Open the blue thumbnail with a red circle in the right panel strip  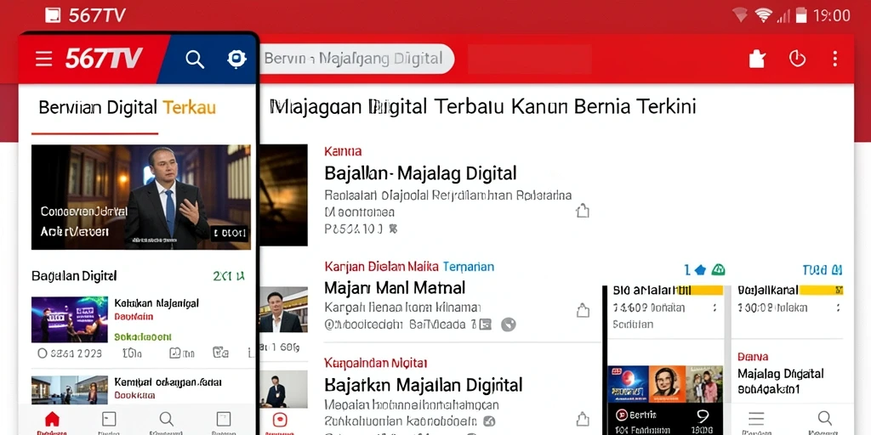[628, 384]
